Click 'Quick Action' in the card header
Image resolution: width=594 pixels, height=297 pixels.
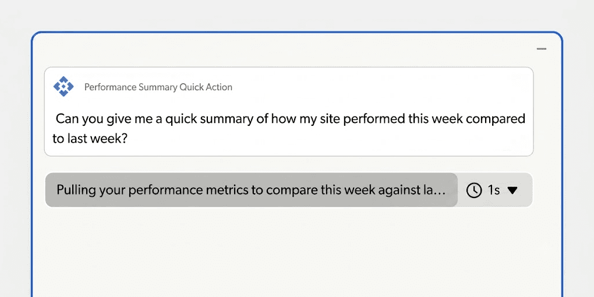point(206,87)
